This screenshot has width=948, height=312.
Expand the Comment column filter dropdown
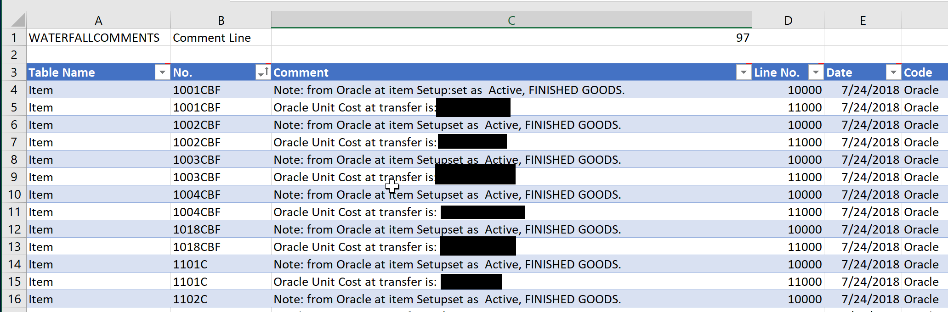[744, 72]
